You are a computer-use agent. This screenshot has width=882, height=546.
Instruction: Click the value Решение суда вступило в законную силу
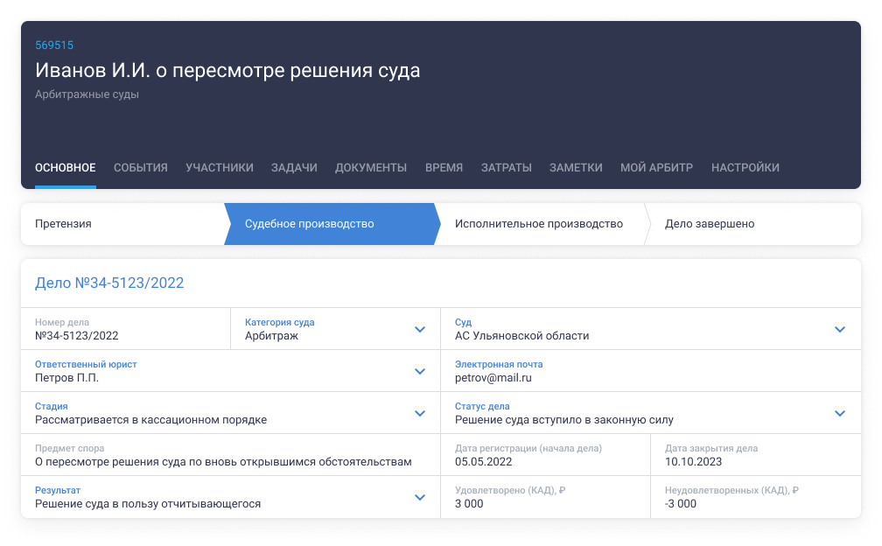click(564, 420)
